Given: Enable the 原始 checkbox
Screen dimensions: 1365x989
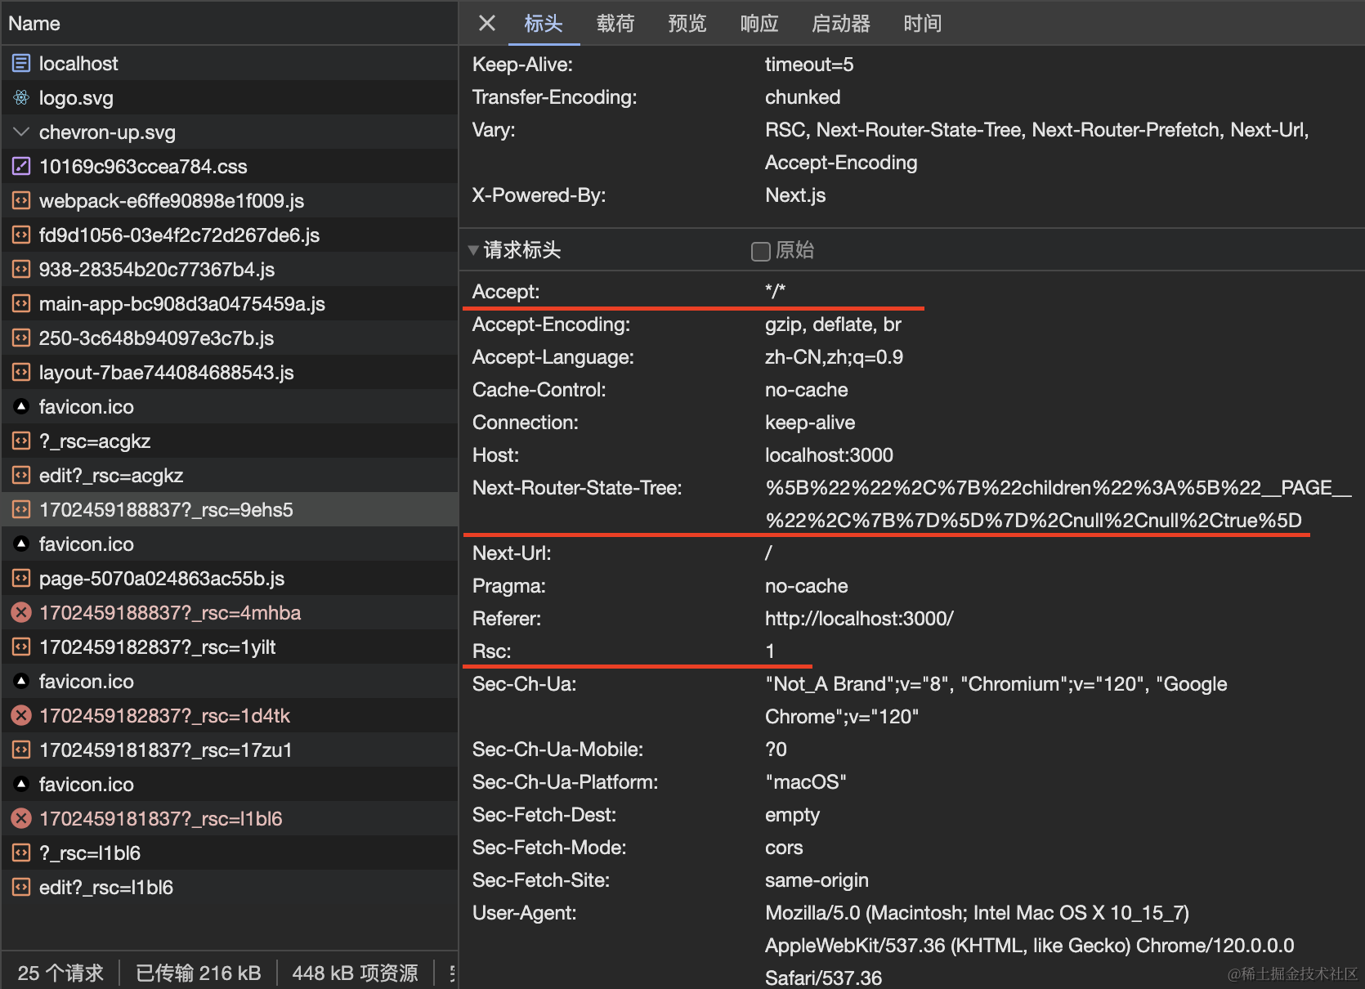Looking at the screenshot, I should pos(760,251).
